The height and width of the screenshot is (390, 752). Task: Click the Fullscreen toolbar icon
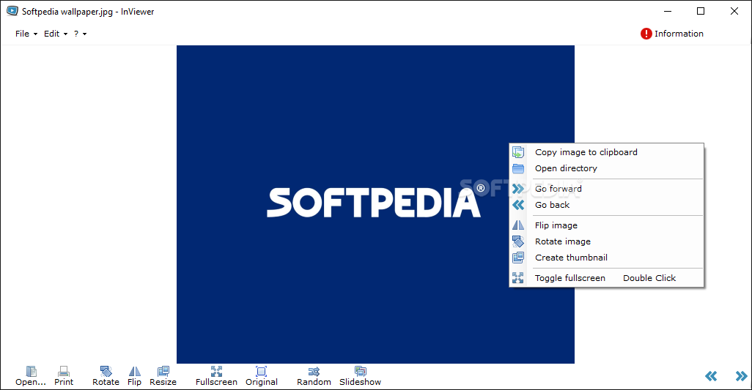[x=216, y=371]
